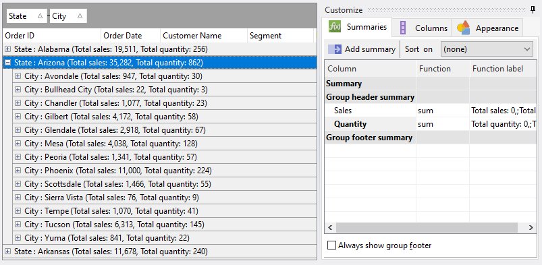The width and height of the screenshot is (542, 265).
Task: Click the sum function for Quantity
Action: tap(443, 124)
